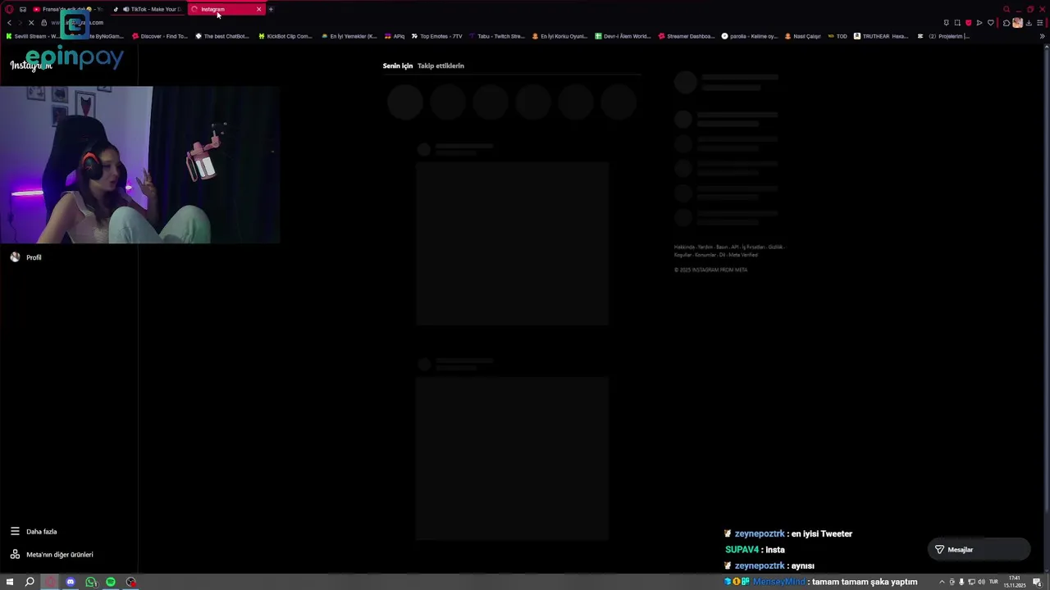Click the site padlock security icon
1050x590 pixels.
pyautogui.click(x=44, y=23)
